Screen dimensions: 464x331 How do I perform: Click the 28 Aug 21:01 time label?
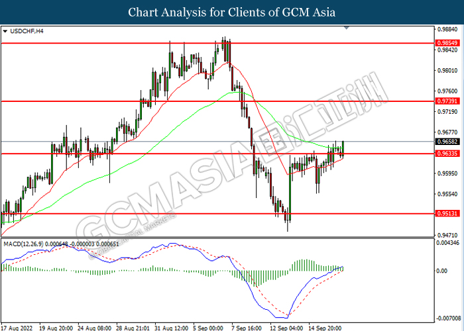click(x=133, y=328)
